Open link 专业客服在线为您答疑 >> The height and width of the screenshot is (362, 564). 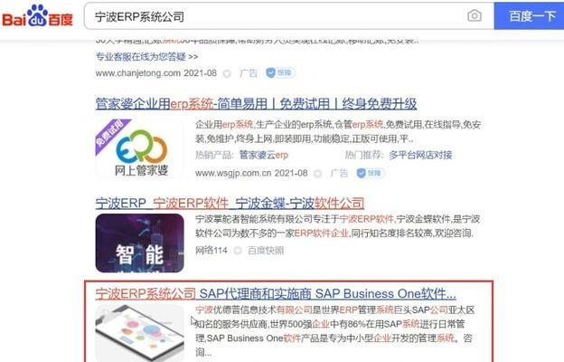[146, 56]
